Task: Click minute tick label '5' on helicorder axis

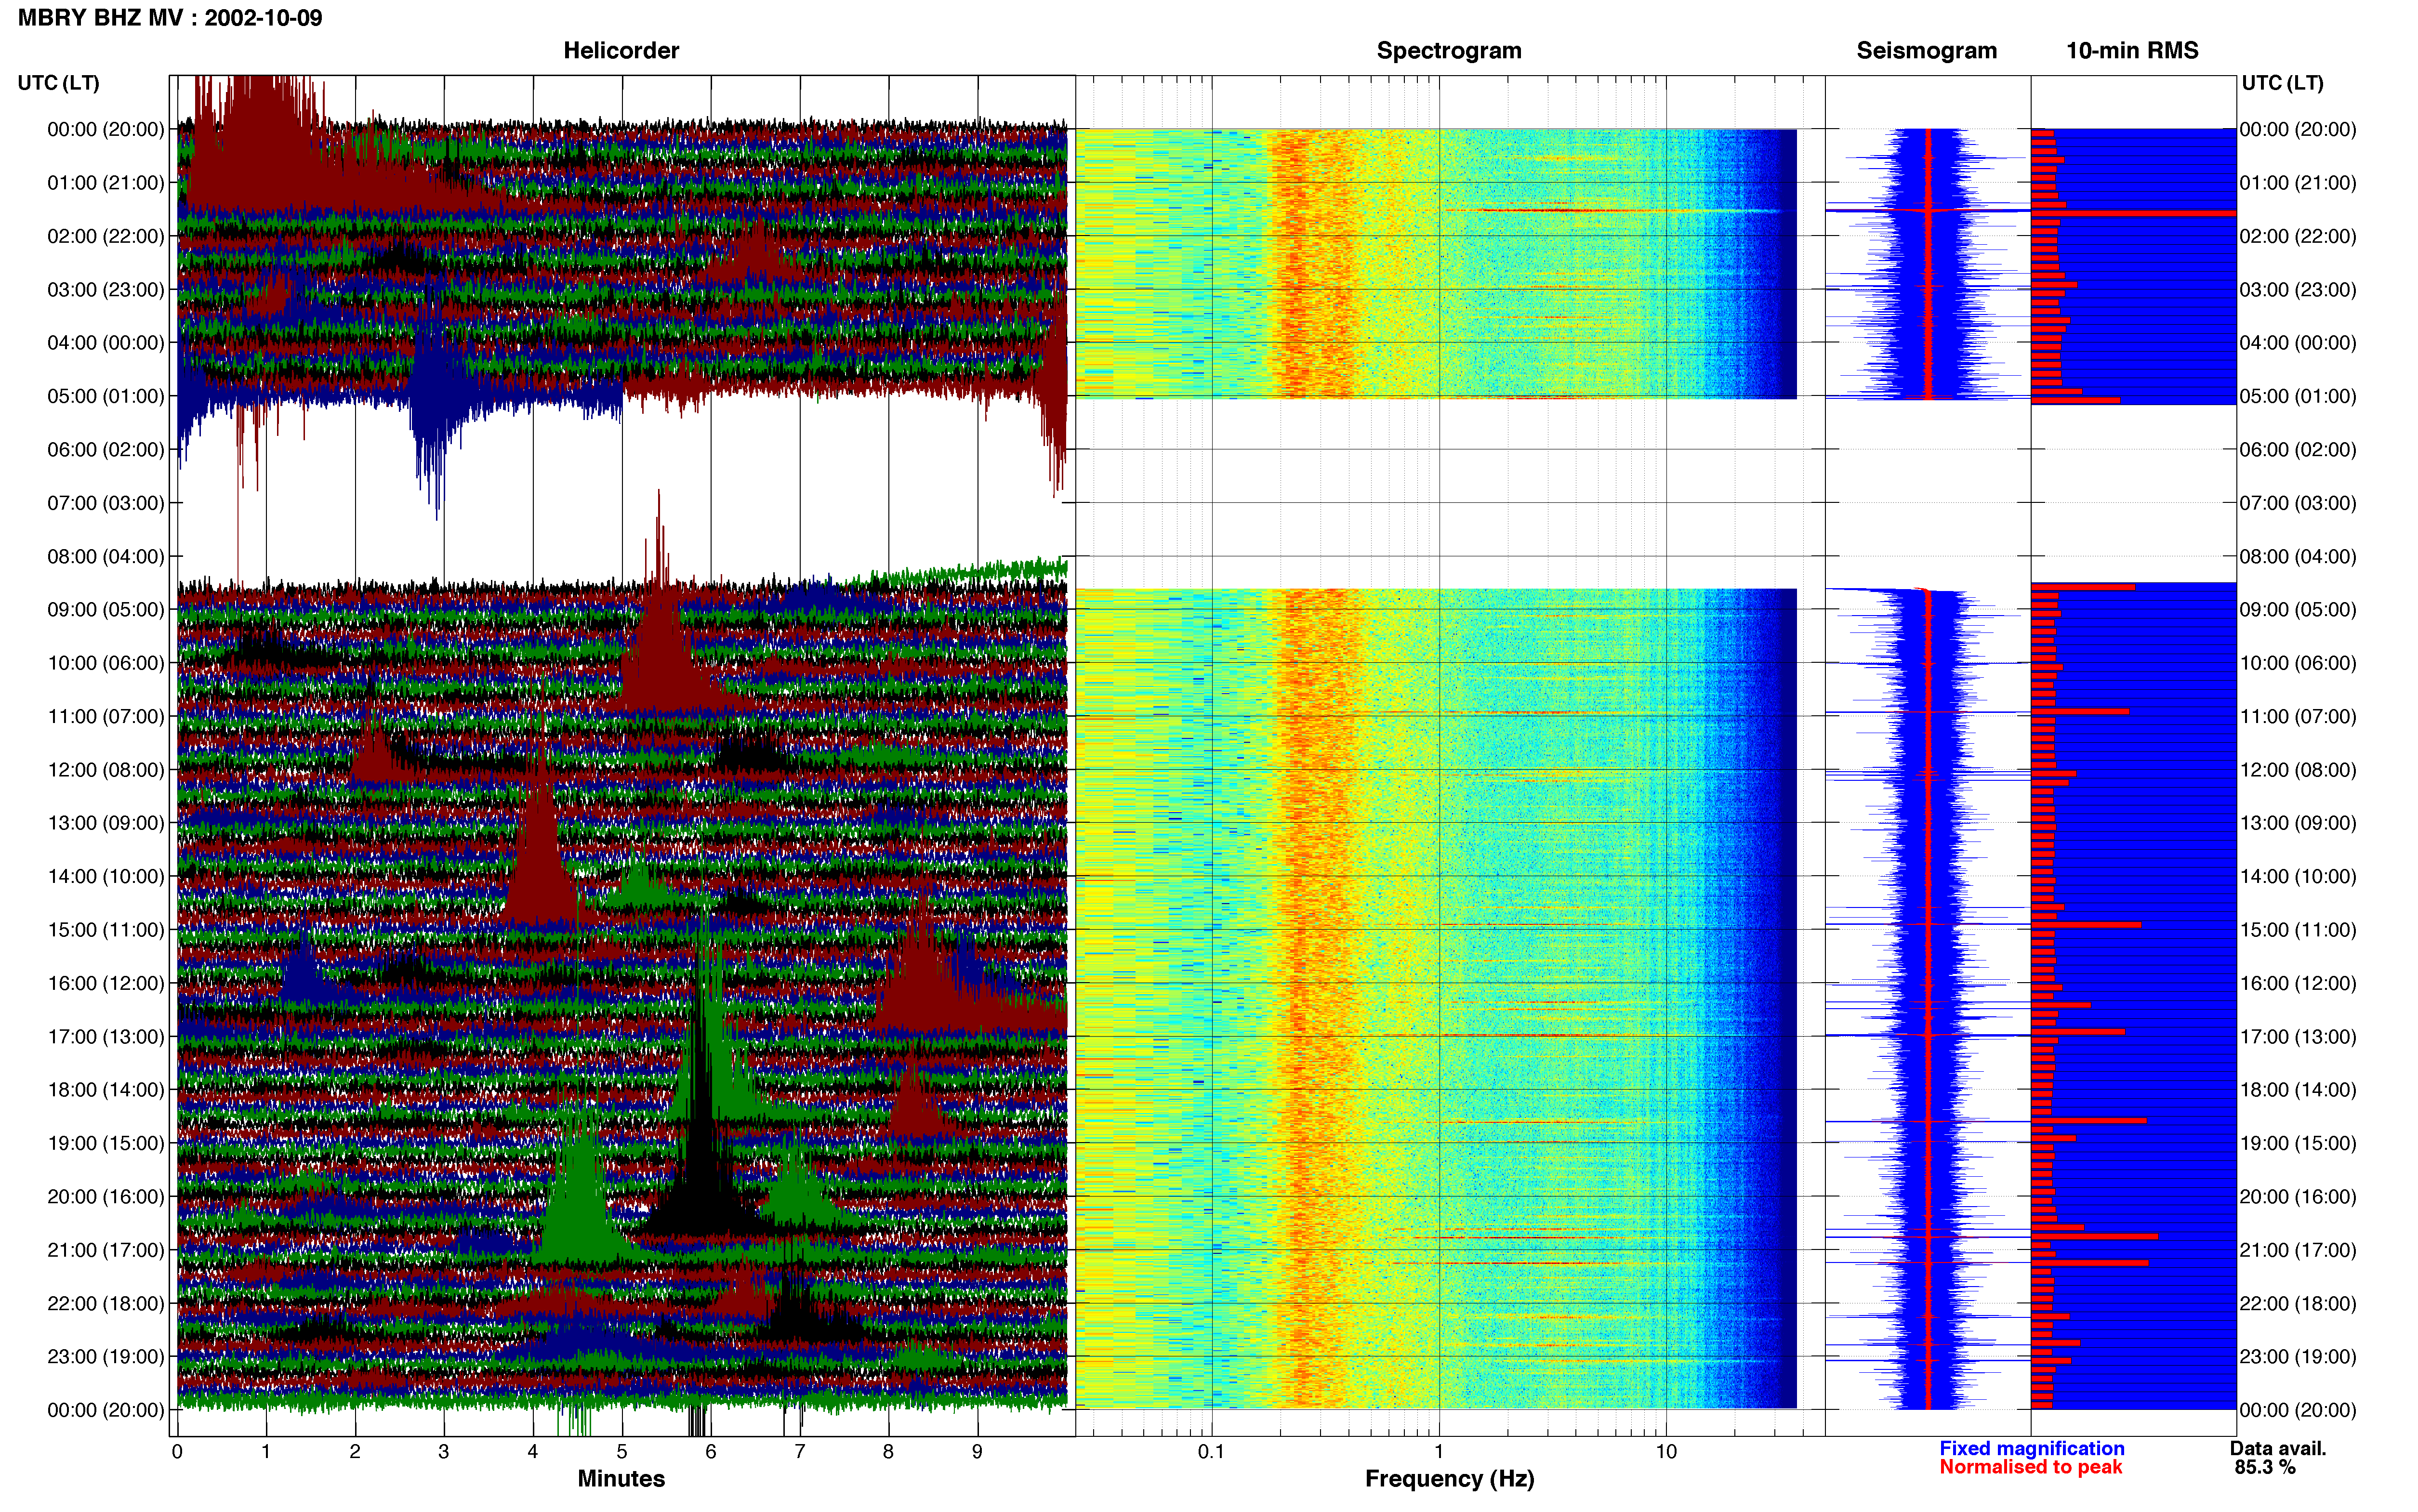Action: point(622,1452)
